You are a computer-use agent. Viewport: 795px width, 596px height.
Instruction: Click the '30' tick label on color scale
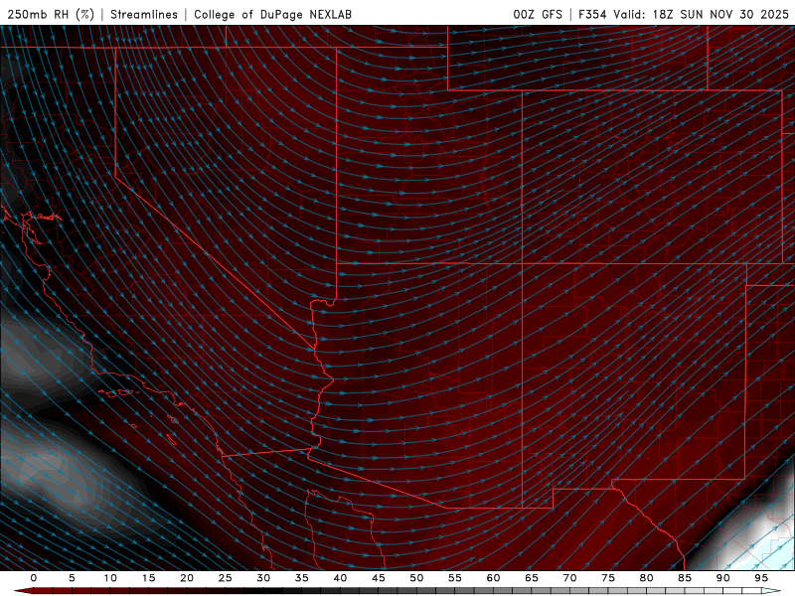pos(263,578)
